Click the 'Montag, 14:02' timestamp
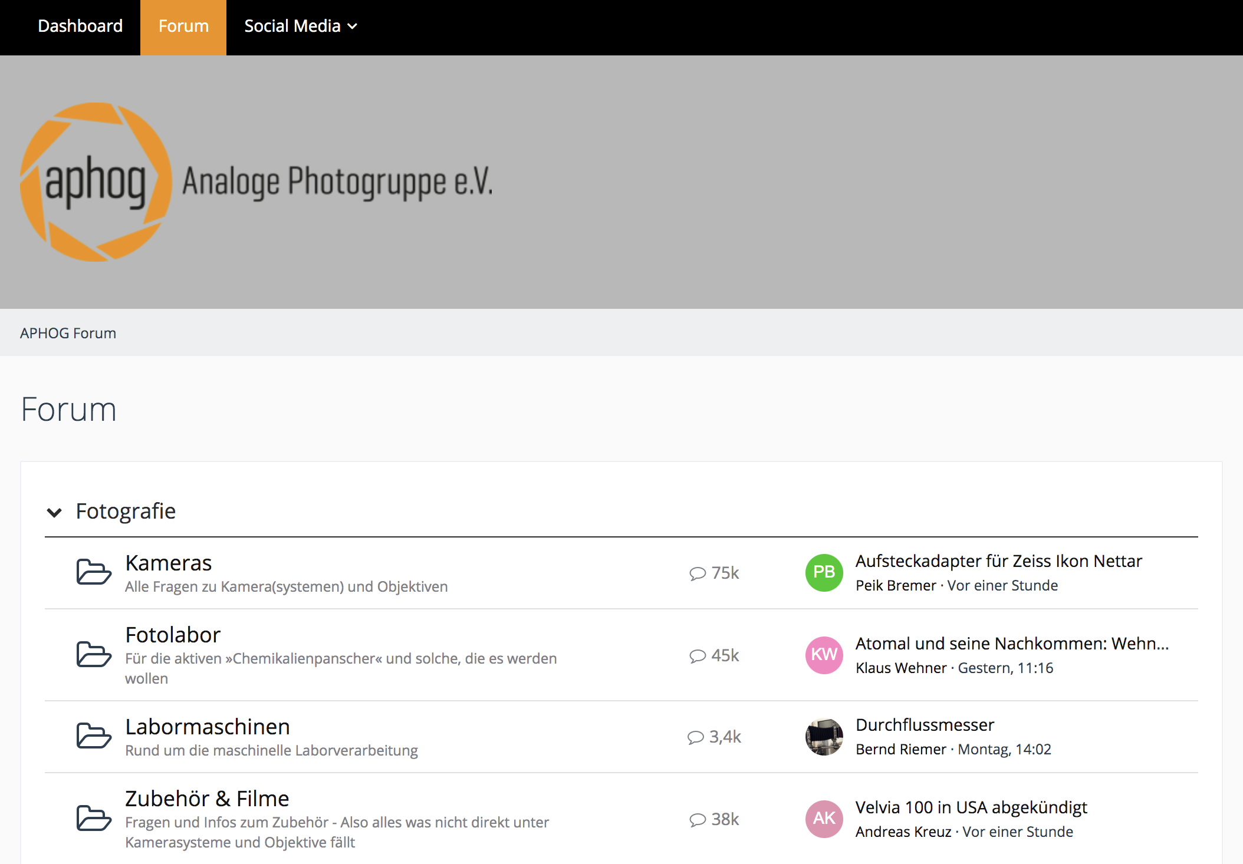Image resolution: width=1243 pixels, height=864 pixels. click(x=1004, y=750)
